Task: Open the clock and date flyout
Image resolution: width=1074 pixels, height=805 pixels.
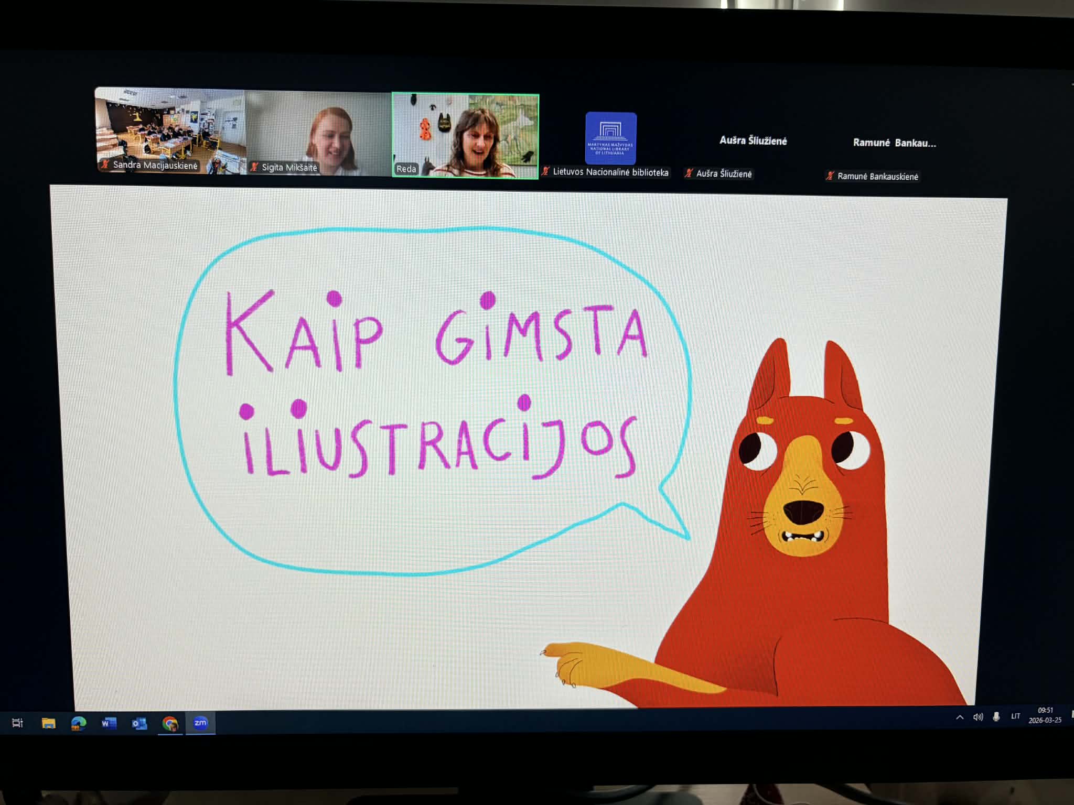Action: (1045, 715)
